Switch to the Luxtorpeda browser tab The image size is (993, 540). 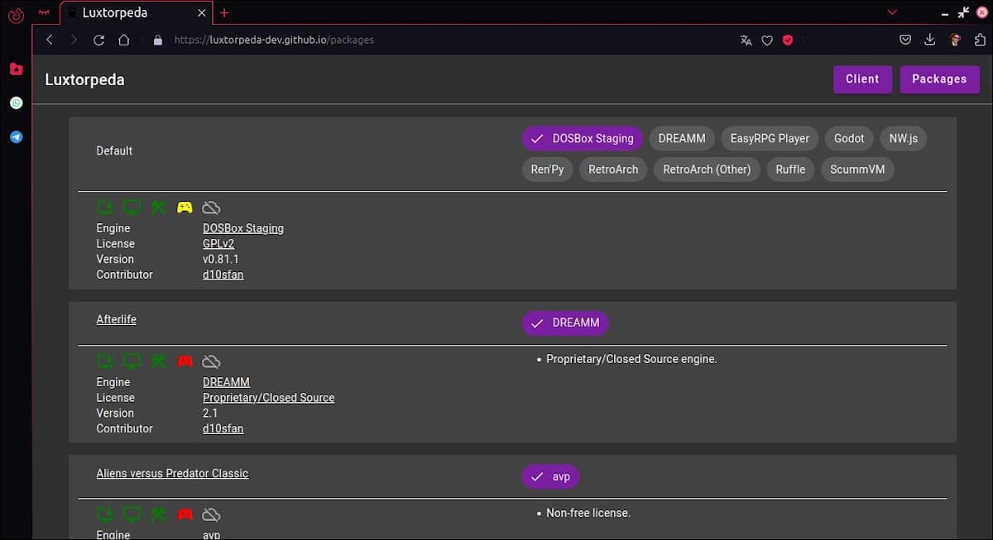[132, 13]
